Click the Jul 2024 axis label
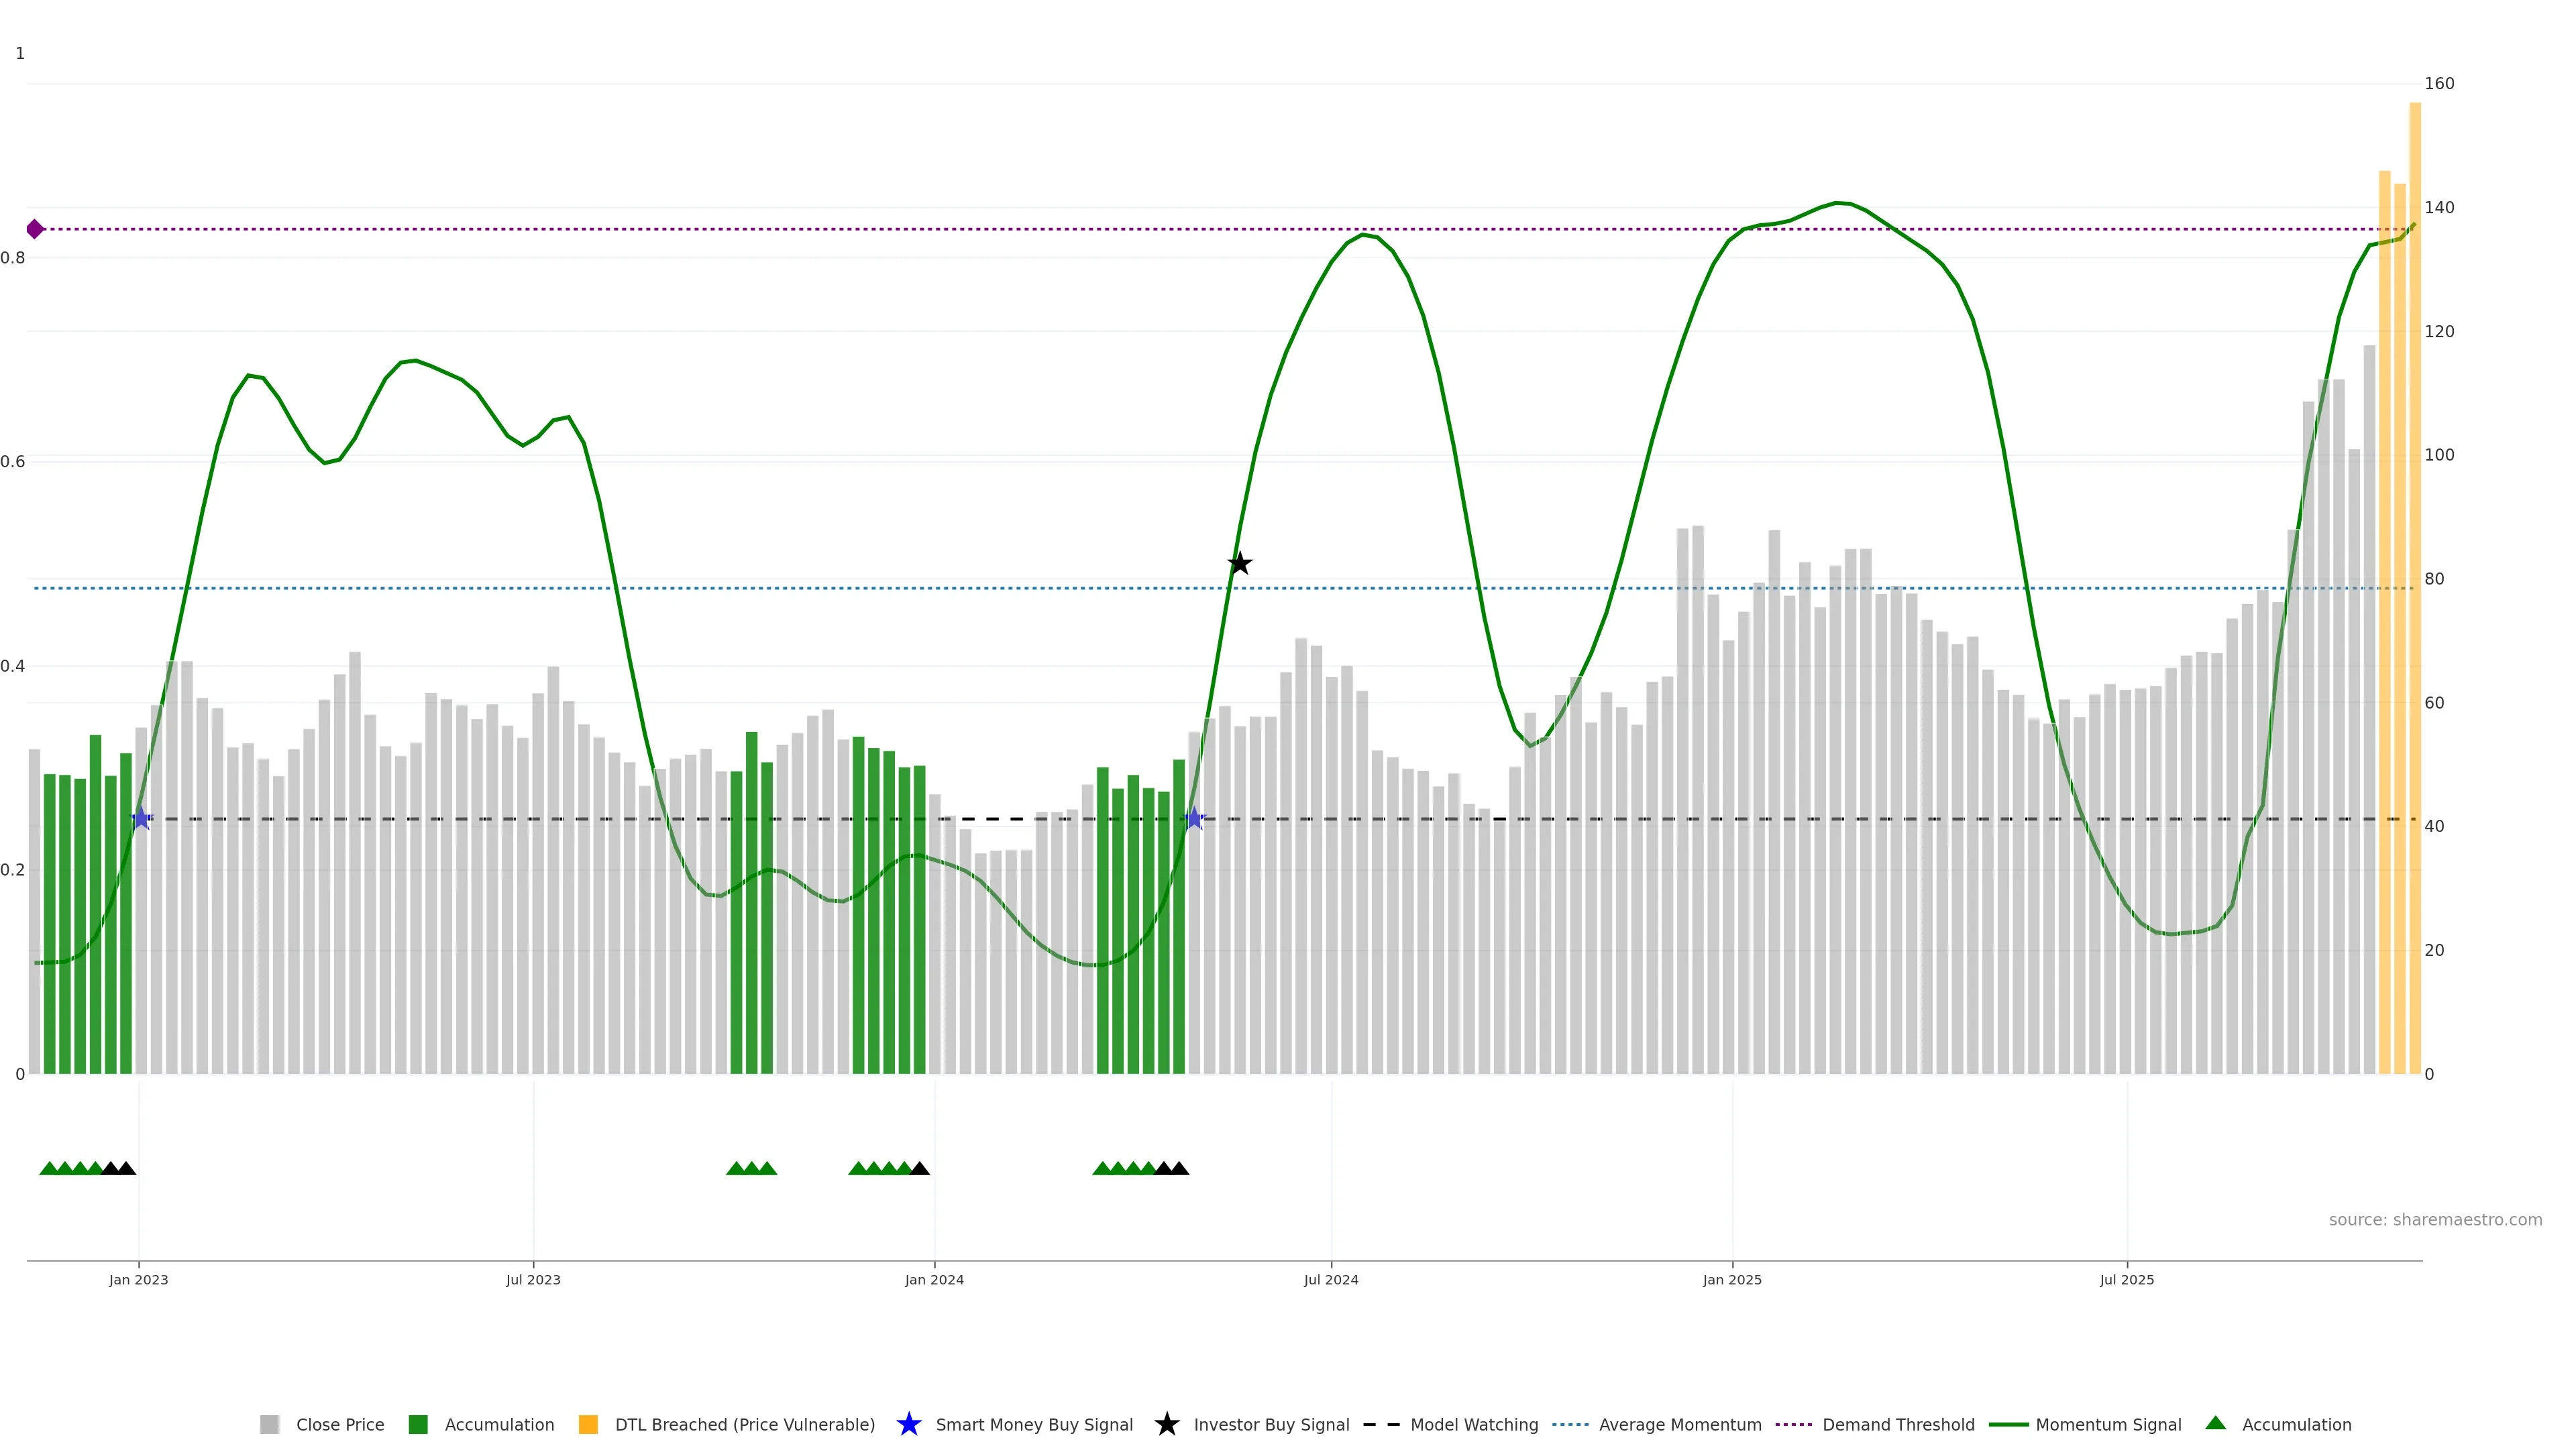 point(1330,1279)
